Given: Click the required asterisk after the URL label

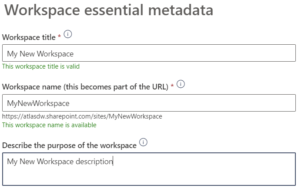Looking at the screenshot, I should tap(172, 86).
